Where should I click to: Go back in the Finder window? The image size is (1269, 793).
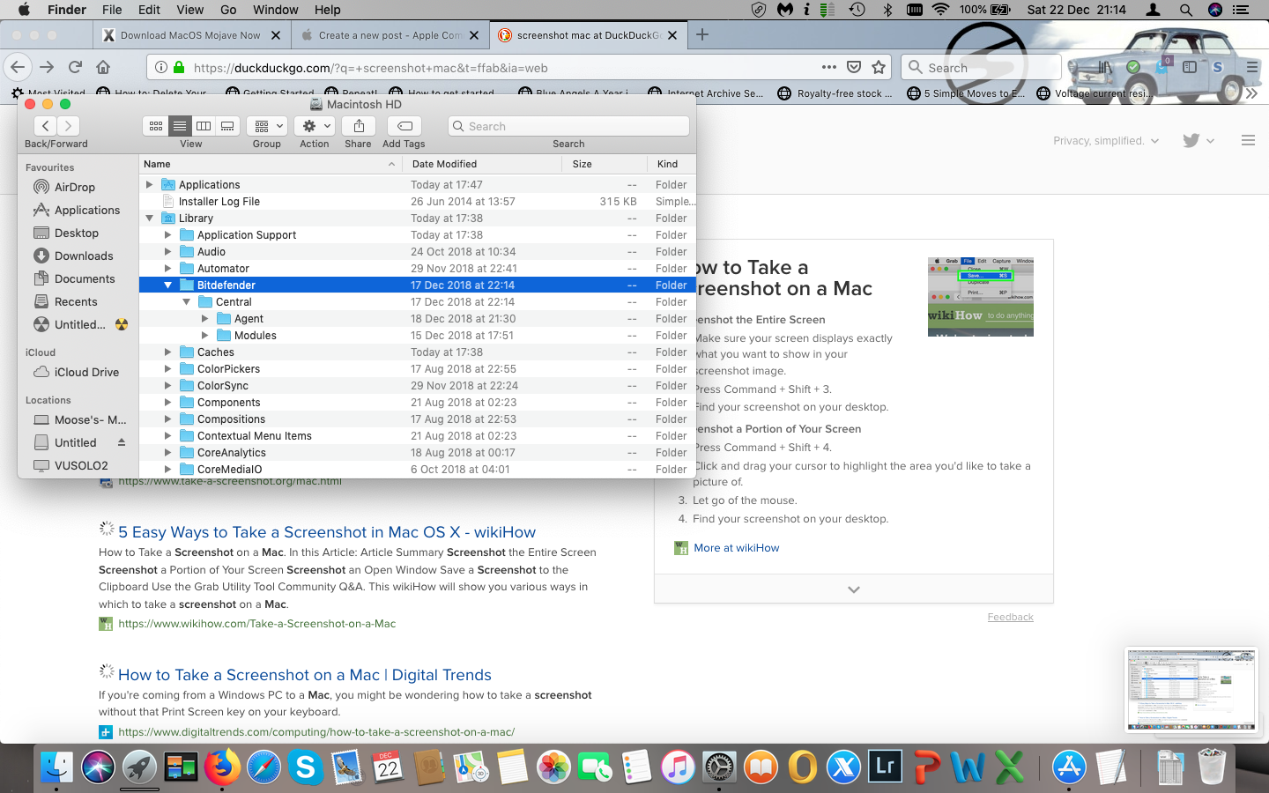pos(46,126)
